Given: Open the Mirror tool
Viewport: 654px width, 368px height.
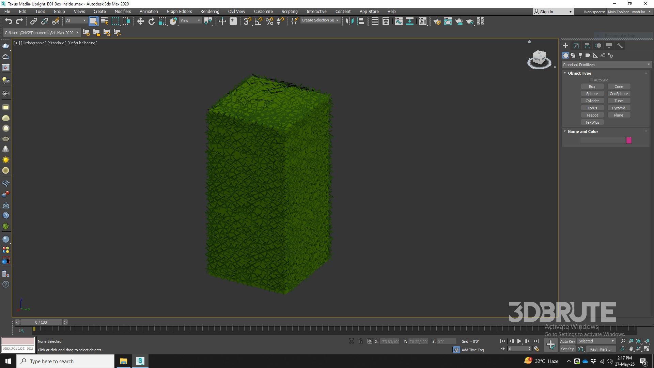Looking at the screenshot, I should [349, 21].
